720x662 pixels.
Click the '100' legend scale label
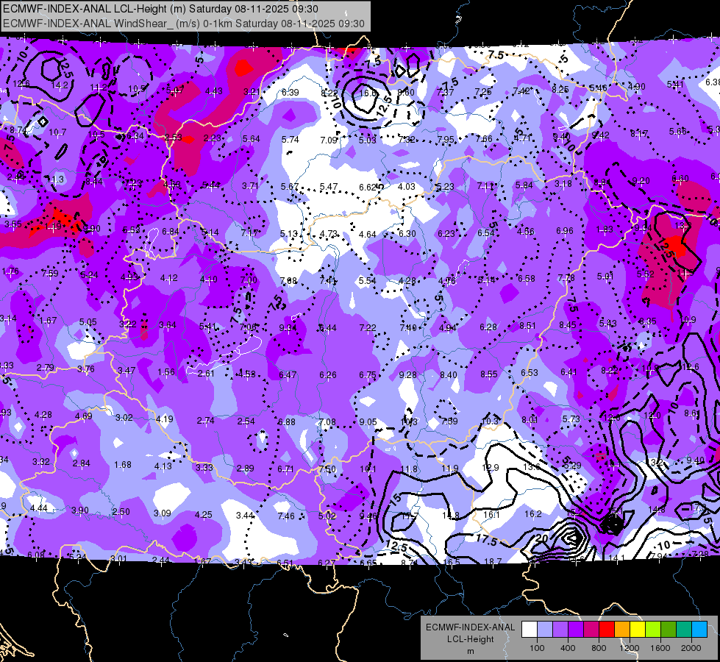click(x=537, y=648)
